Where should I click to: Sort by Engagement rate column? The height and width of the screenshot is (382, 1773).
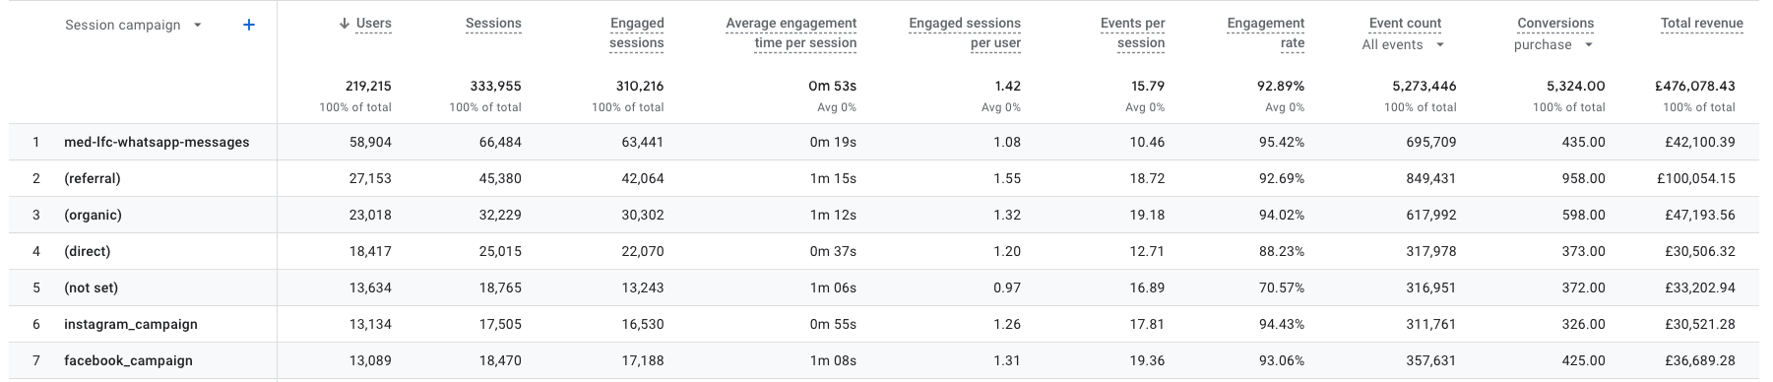[x=1265, y=33]
